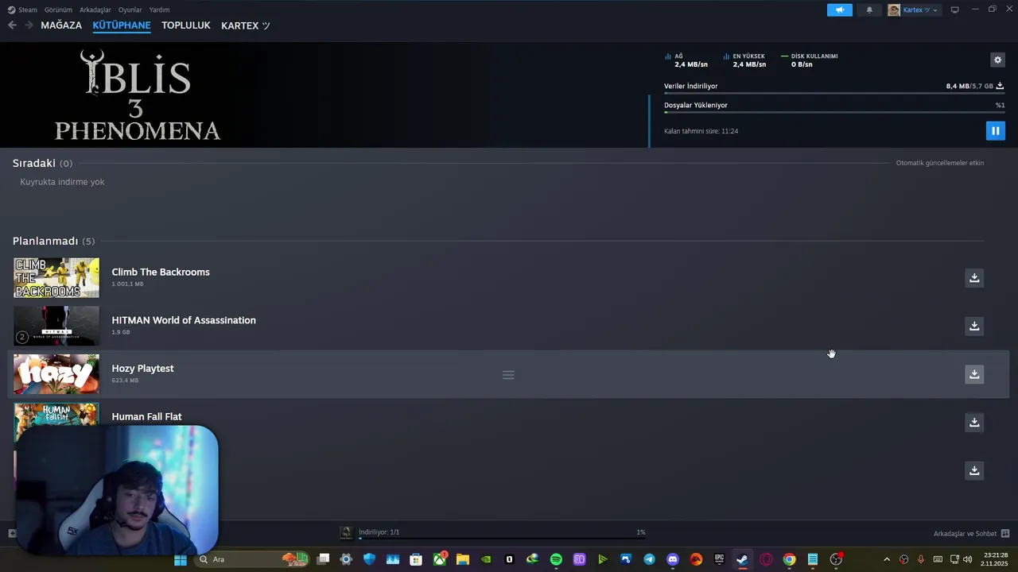Screen dimensions: 1018x572
Task: Go back with the left arrow
Action: click(12, 25)
